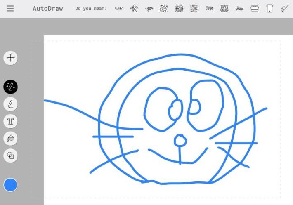The image size is (293, 205).
Task: Select the AutoDraw magic pencil tool
Action: (x=10, y=87)
